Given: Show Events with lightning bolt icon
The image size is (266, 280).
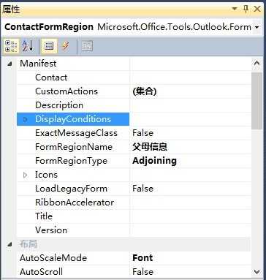Looking at the screenshot, I should [x=66, y=46].
